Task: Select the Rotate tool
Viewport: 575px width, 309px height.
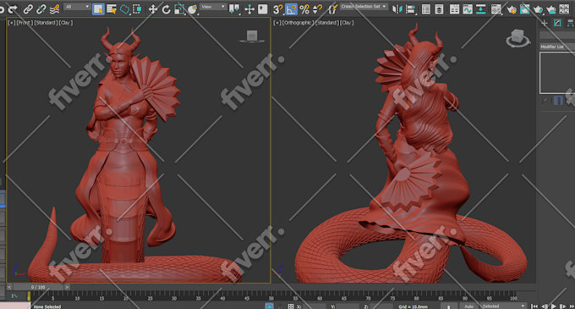Action: [x=166, y=9]
